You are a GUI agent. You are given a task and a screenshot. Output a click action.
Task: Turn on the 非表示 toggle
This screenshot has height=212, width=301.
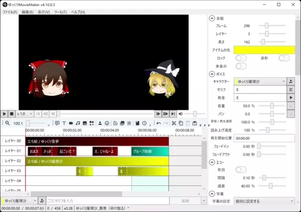coord(241,66)
